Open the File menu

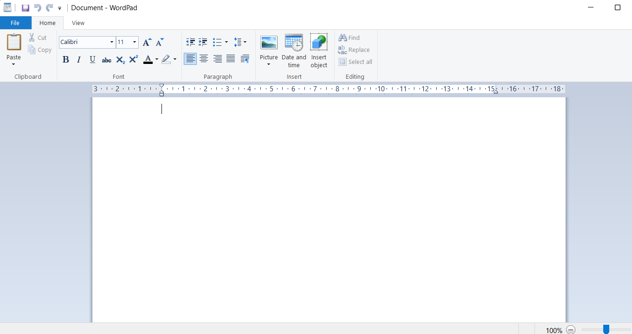15,23
